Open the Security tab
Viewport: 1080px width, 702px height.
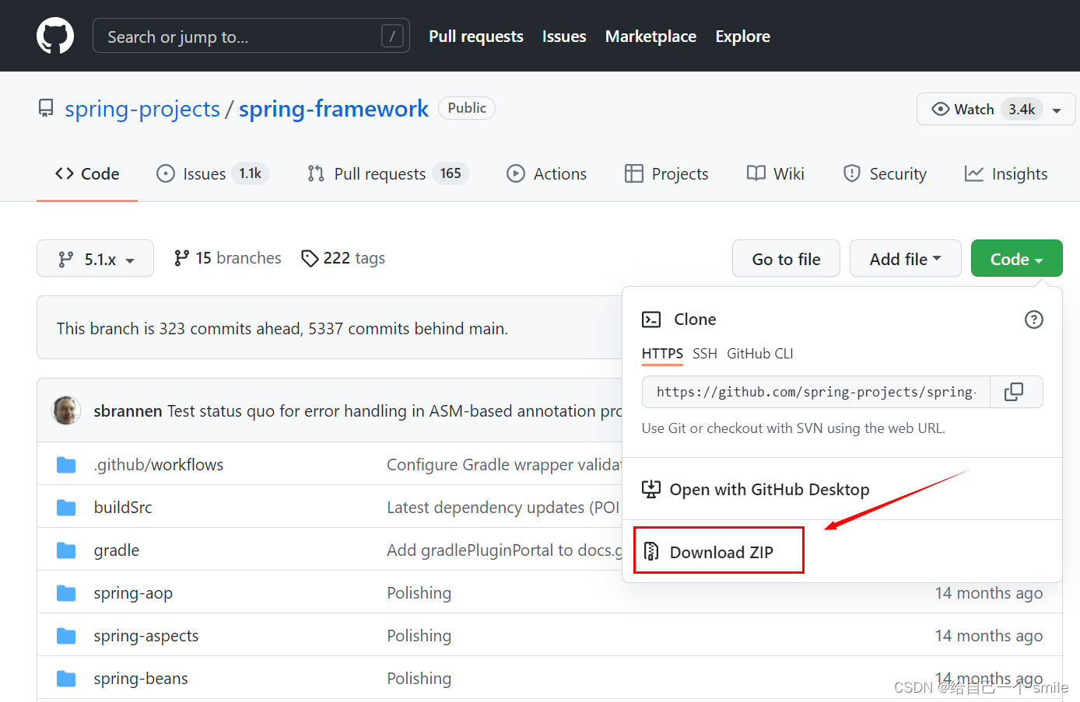tap(885, 173)
